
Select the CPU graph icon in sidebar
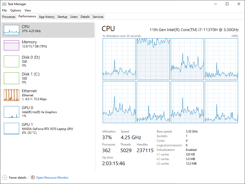12,30
